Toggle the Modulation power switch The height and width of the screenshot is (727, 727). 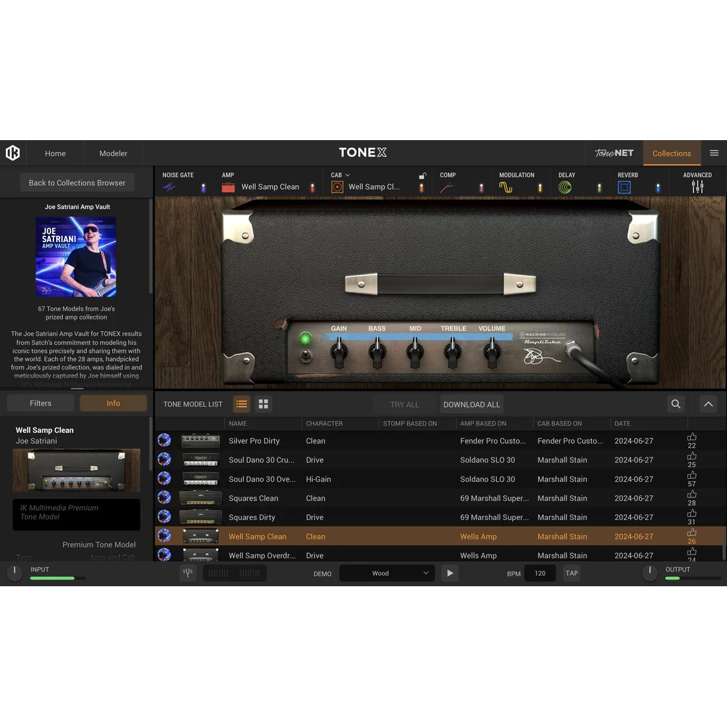(x=540, y=188)
